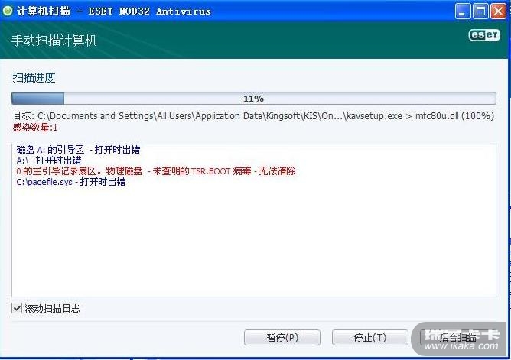This screenshot has height=360, width=511.
Task: Click the 目标 path text with kavsetup.exe
Action: [253, 116]
